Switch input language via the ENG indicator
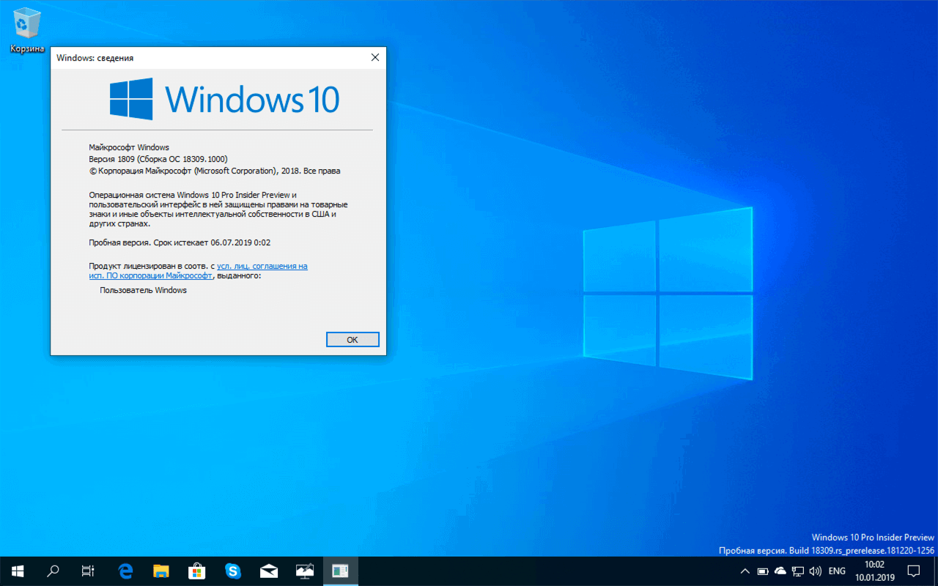Viewport: 938px width, 586px height. point(836,571)
